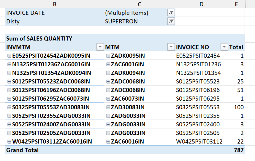This screenshot has width=255, height=161.
Task: Select column C header
Action: tap(140, 4)
